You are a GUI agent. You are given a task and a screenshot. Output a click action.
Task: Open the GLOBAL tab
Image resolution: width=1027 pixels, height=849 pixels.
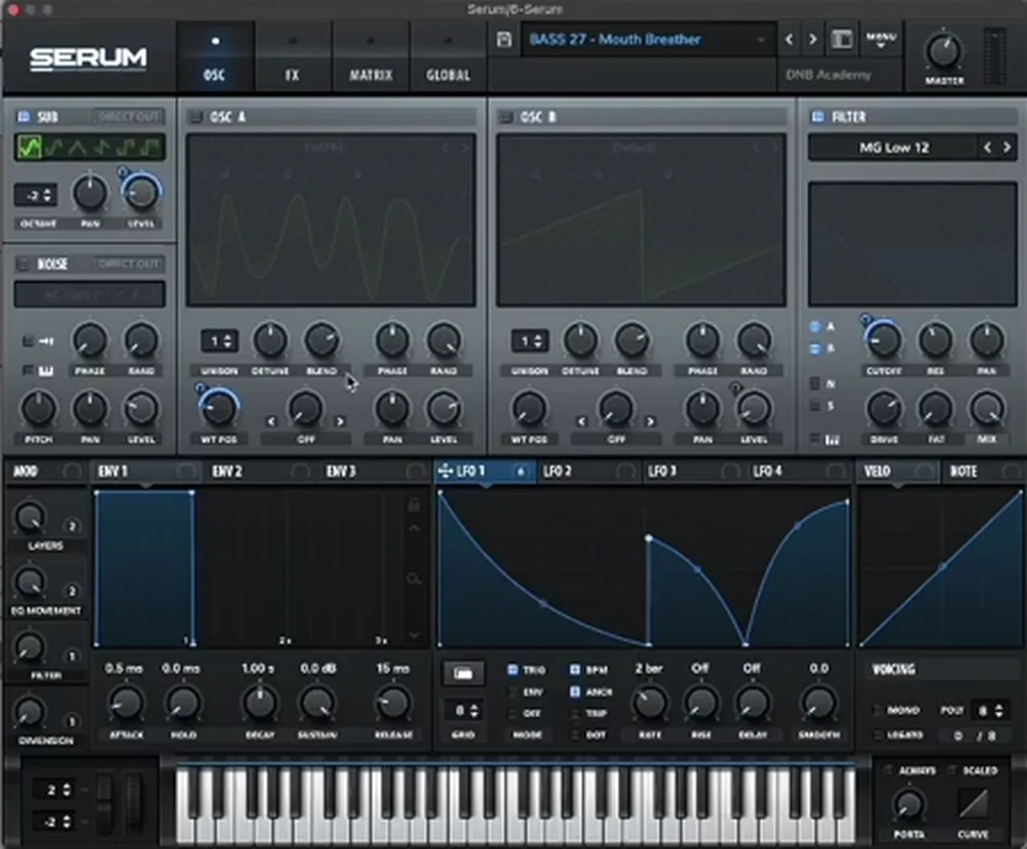tap(448, 56)
